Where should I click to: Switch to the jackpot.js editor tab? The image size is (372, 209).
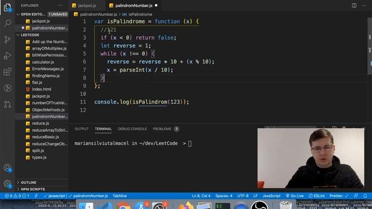[87, 5]
